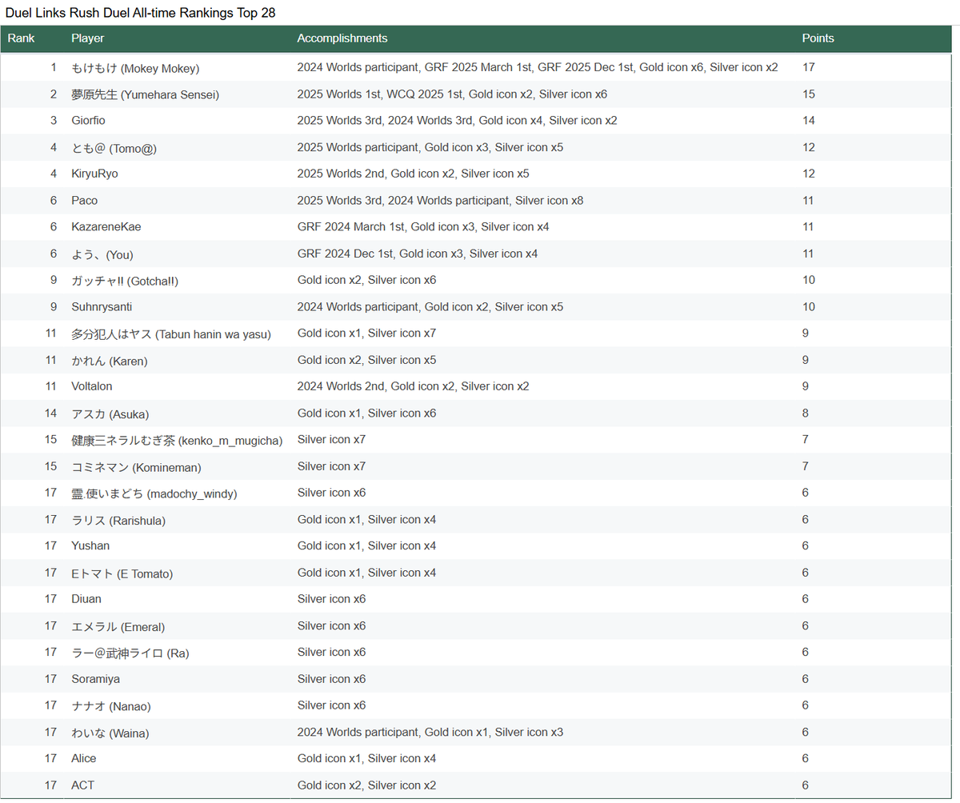Click player name 健康ミネラルむぎ茶 (kenko_m_mugicha)
Image resolution: width=960 pixels, height=803 pixels.
(x=177, y=440)
